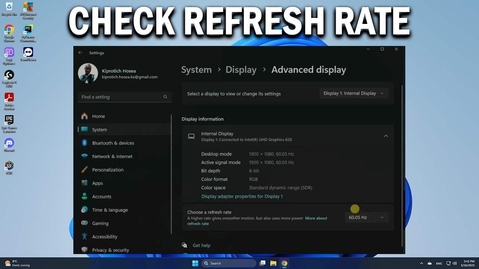Image resolution: width=479 pixels, height=269 pixels.
Task: Launch the iCUE desktop shortcut
Action: 9,168
